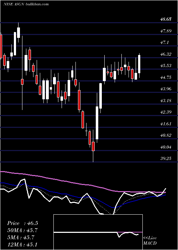Click the 40.82 price axis label
The height and width of the screenshot is (250, 178).
coord(166,135)
